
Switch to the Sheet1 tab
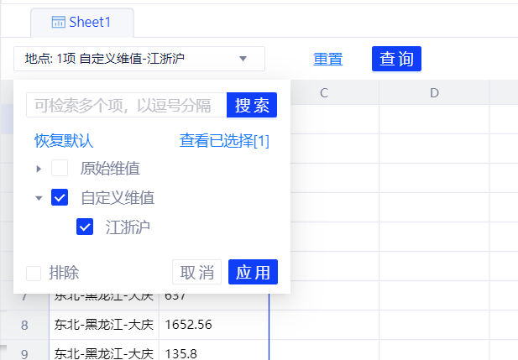point(81,22)
